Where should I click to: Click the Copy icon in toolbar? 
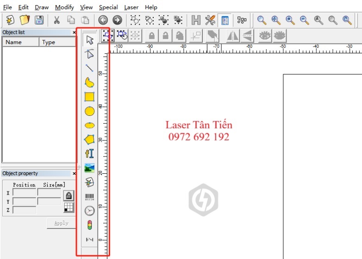tap(71, 20)
